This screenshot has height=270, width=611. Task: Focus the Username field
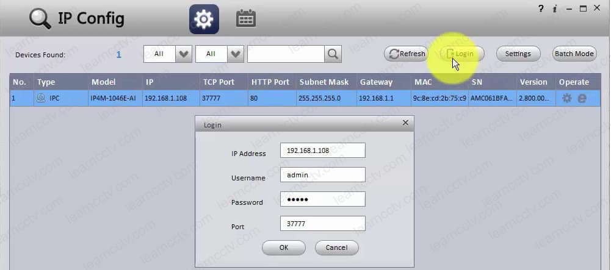[322, 175]
